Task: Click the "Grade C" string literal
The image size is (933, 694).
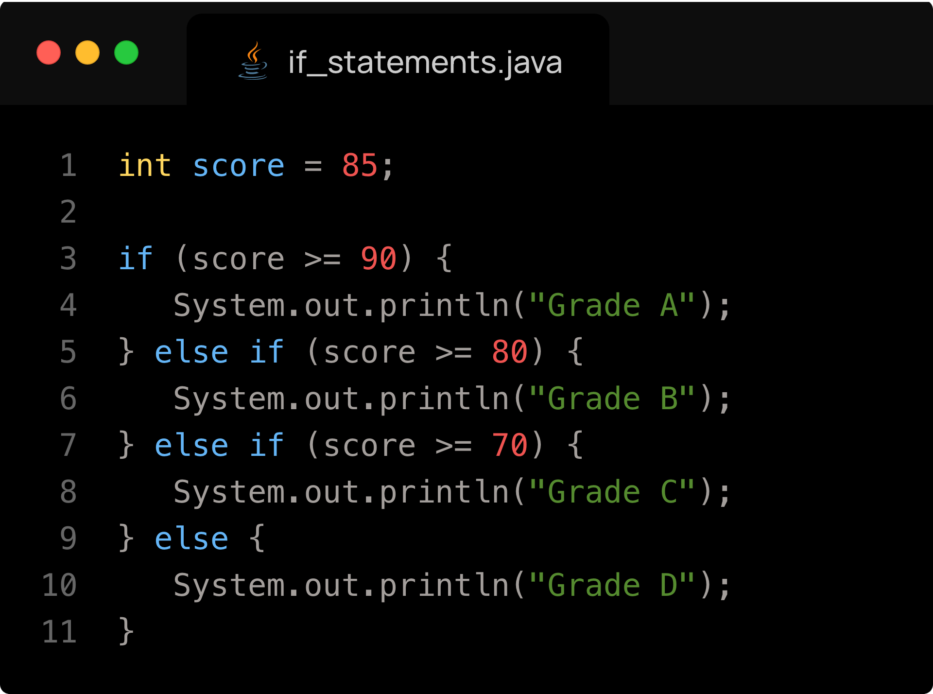Action: tap(612, 492)
